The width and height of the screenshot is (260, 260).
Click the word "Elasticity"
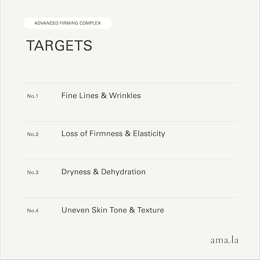(149, 134)
